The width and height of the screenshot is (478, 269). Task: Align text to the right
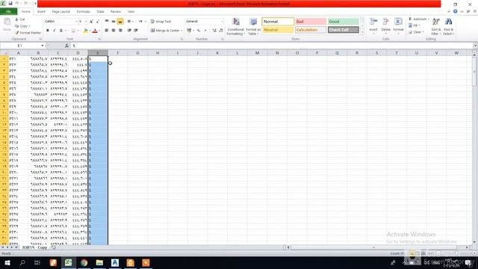tap(120, 31)
